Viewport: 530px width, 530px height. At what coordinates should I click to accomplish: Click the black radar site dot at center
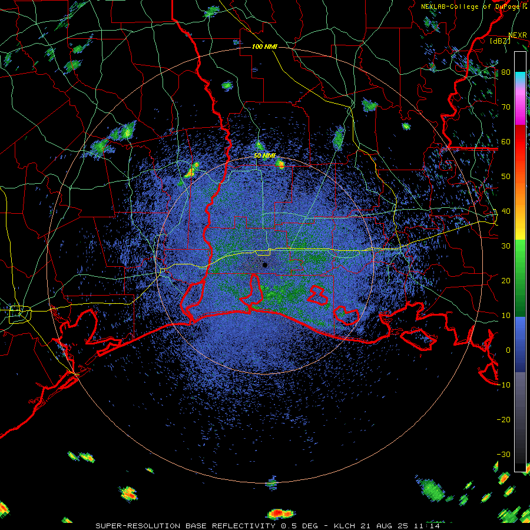point(265,265)
